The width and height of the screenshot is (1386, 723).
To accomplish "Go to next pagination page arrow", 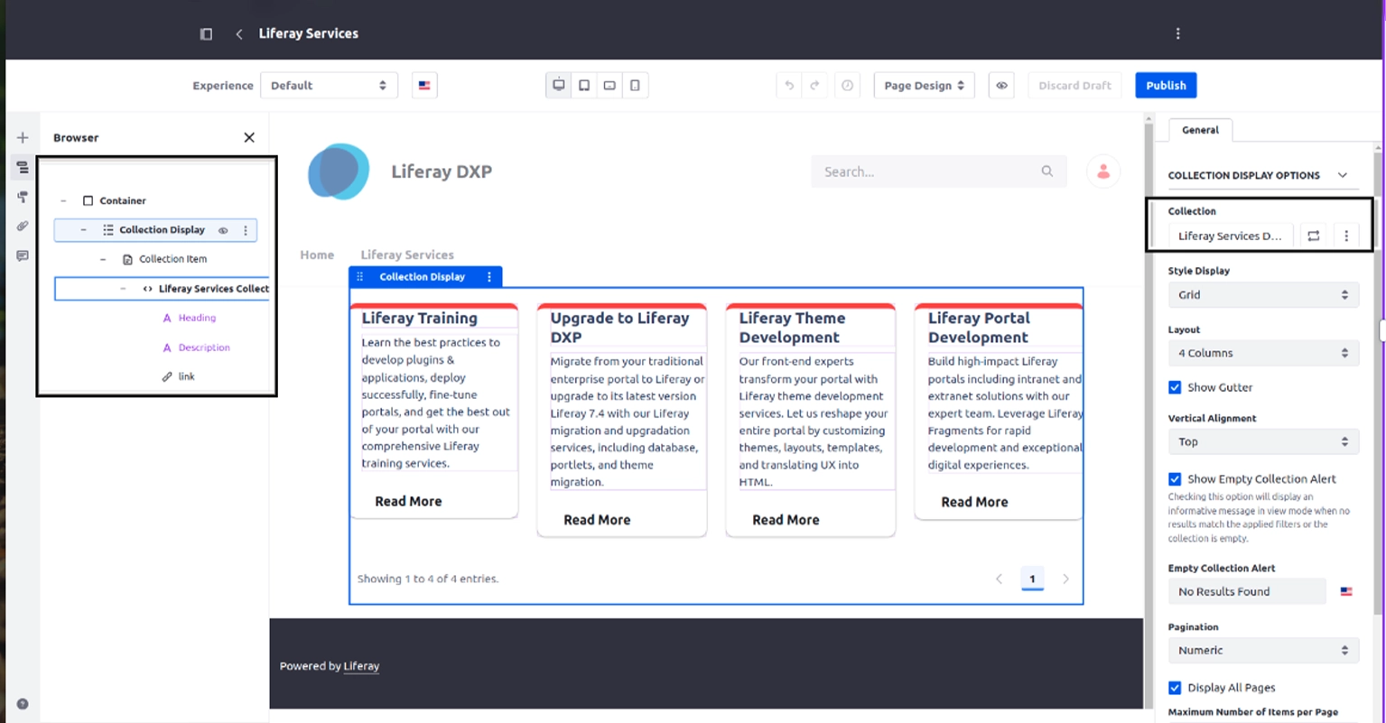I will coord(1065,579).
